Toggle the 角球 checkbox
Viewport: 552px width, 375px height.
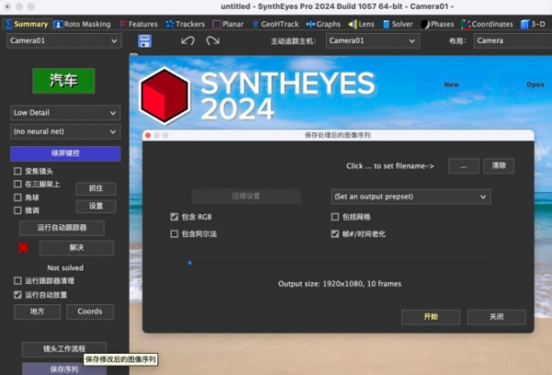click(x=17, y=198)
